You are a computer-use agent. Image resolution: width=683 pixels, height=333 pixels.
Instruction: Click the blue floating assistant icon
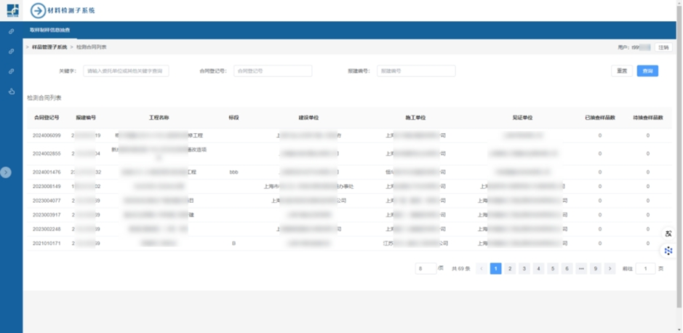pos(668,251)
